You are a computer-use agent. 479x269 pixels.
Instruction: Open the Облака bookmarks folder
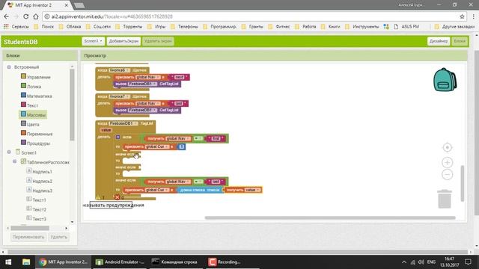(70, 27)
